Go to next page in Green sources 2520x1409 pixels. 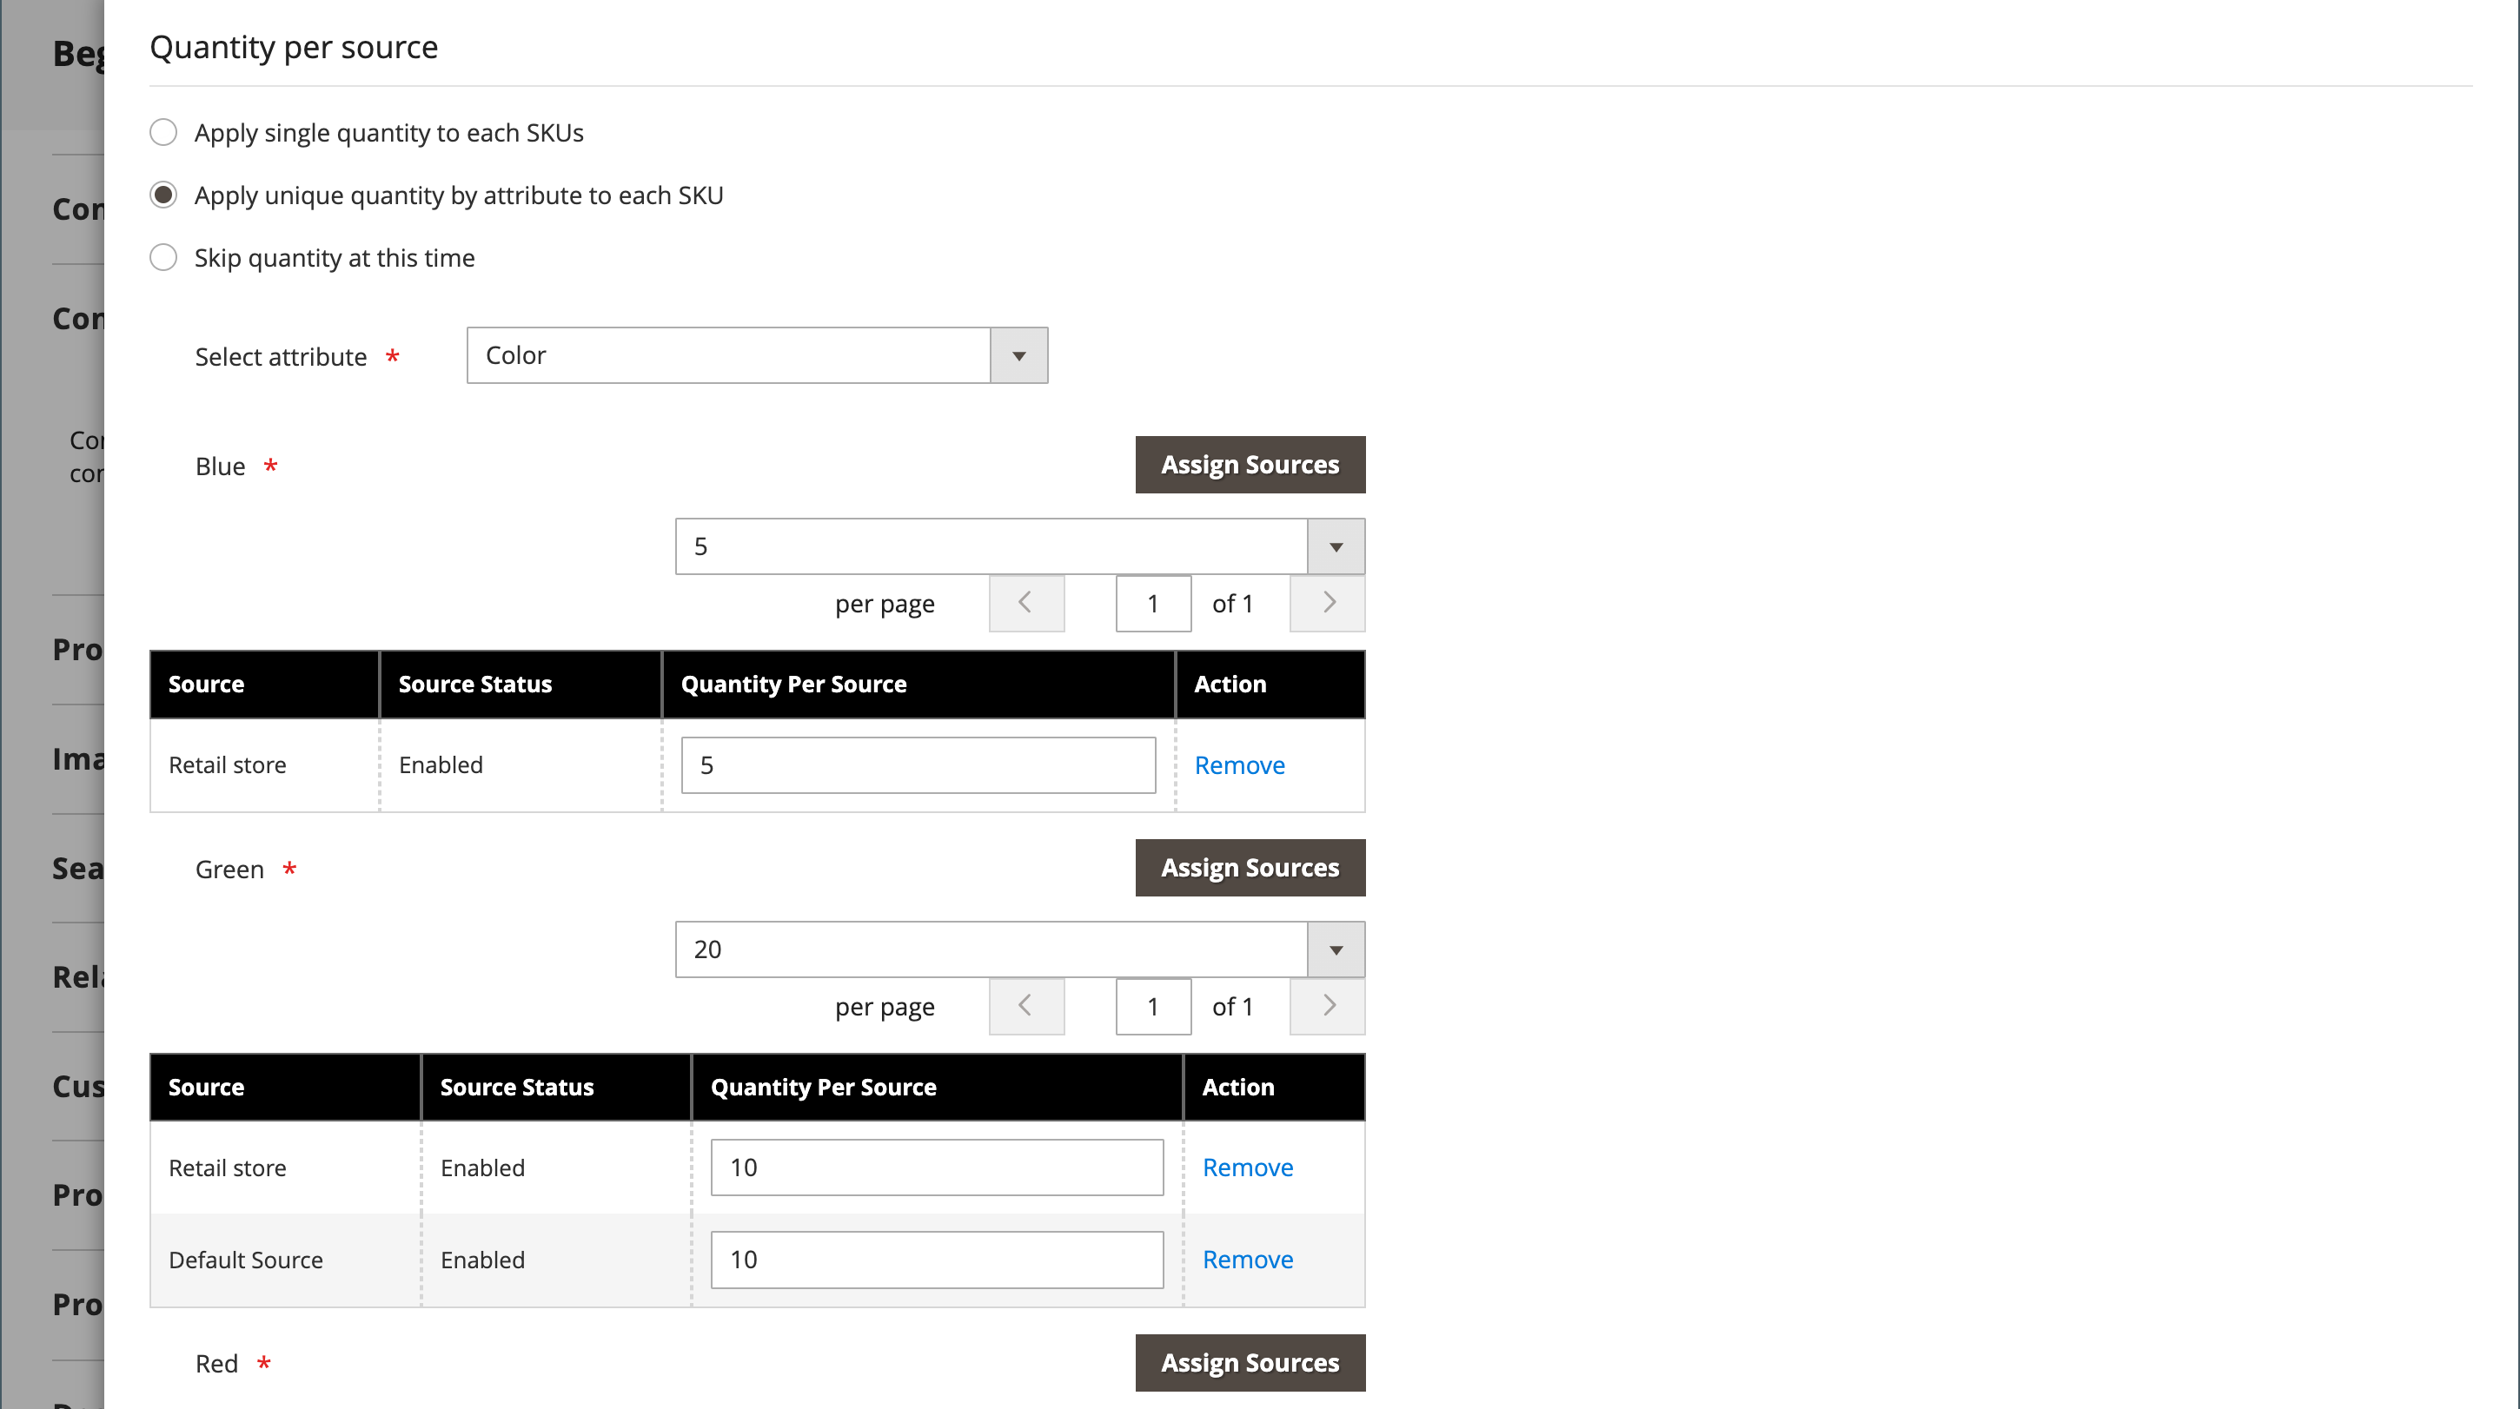click(1328, 1006)
